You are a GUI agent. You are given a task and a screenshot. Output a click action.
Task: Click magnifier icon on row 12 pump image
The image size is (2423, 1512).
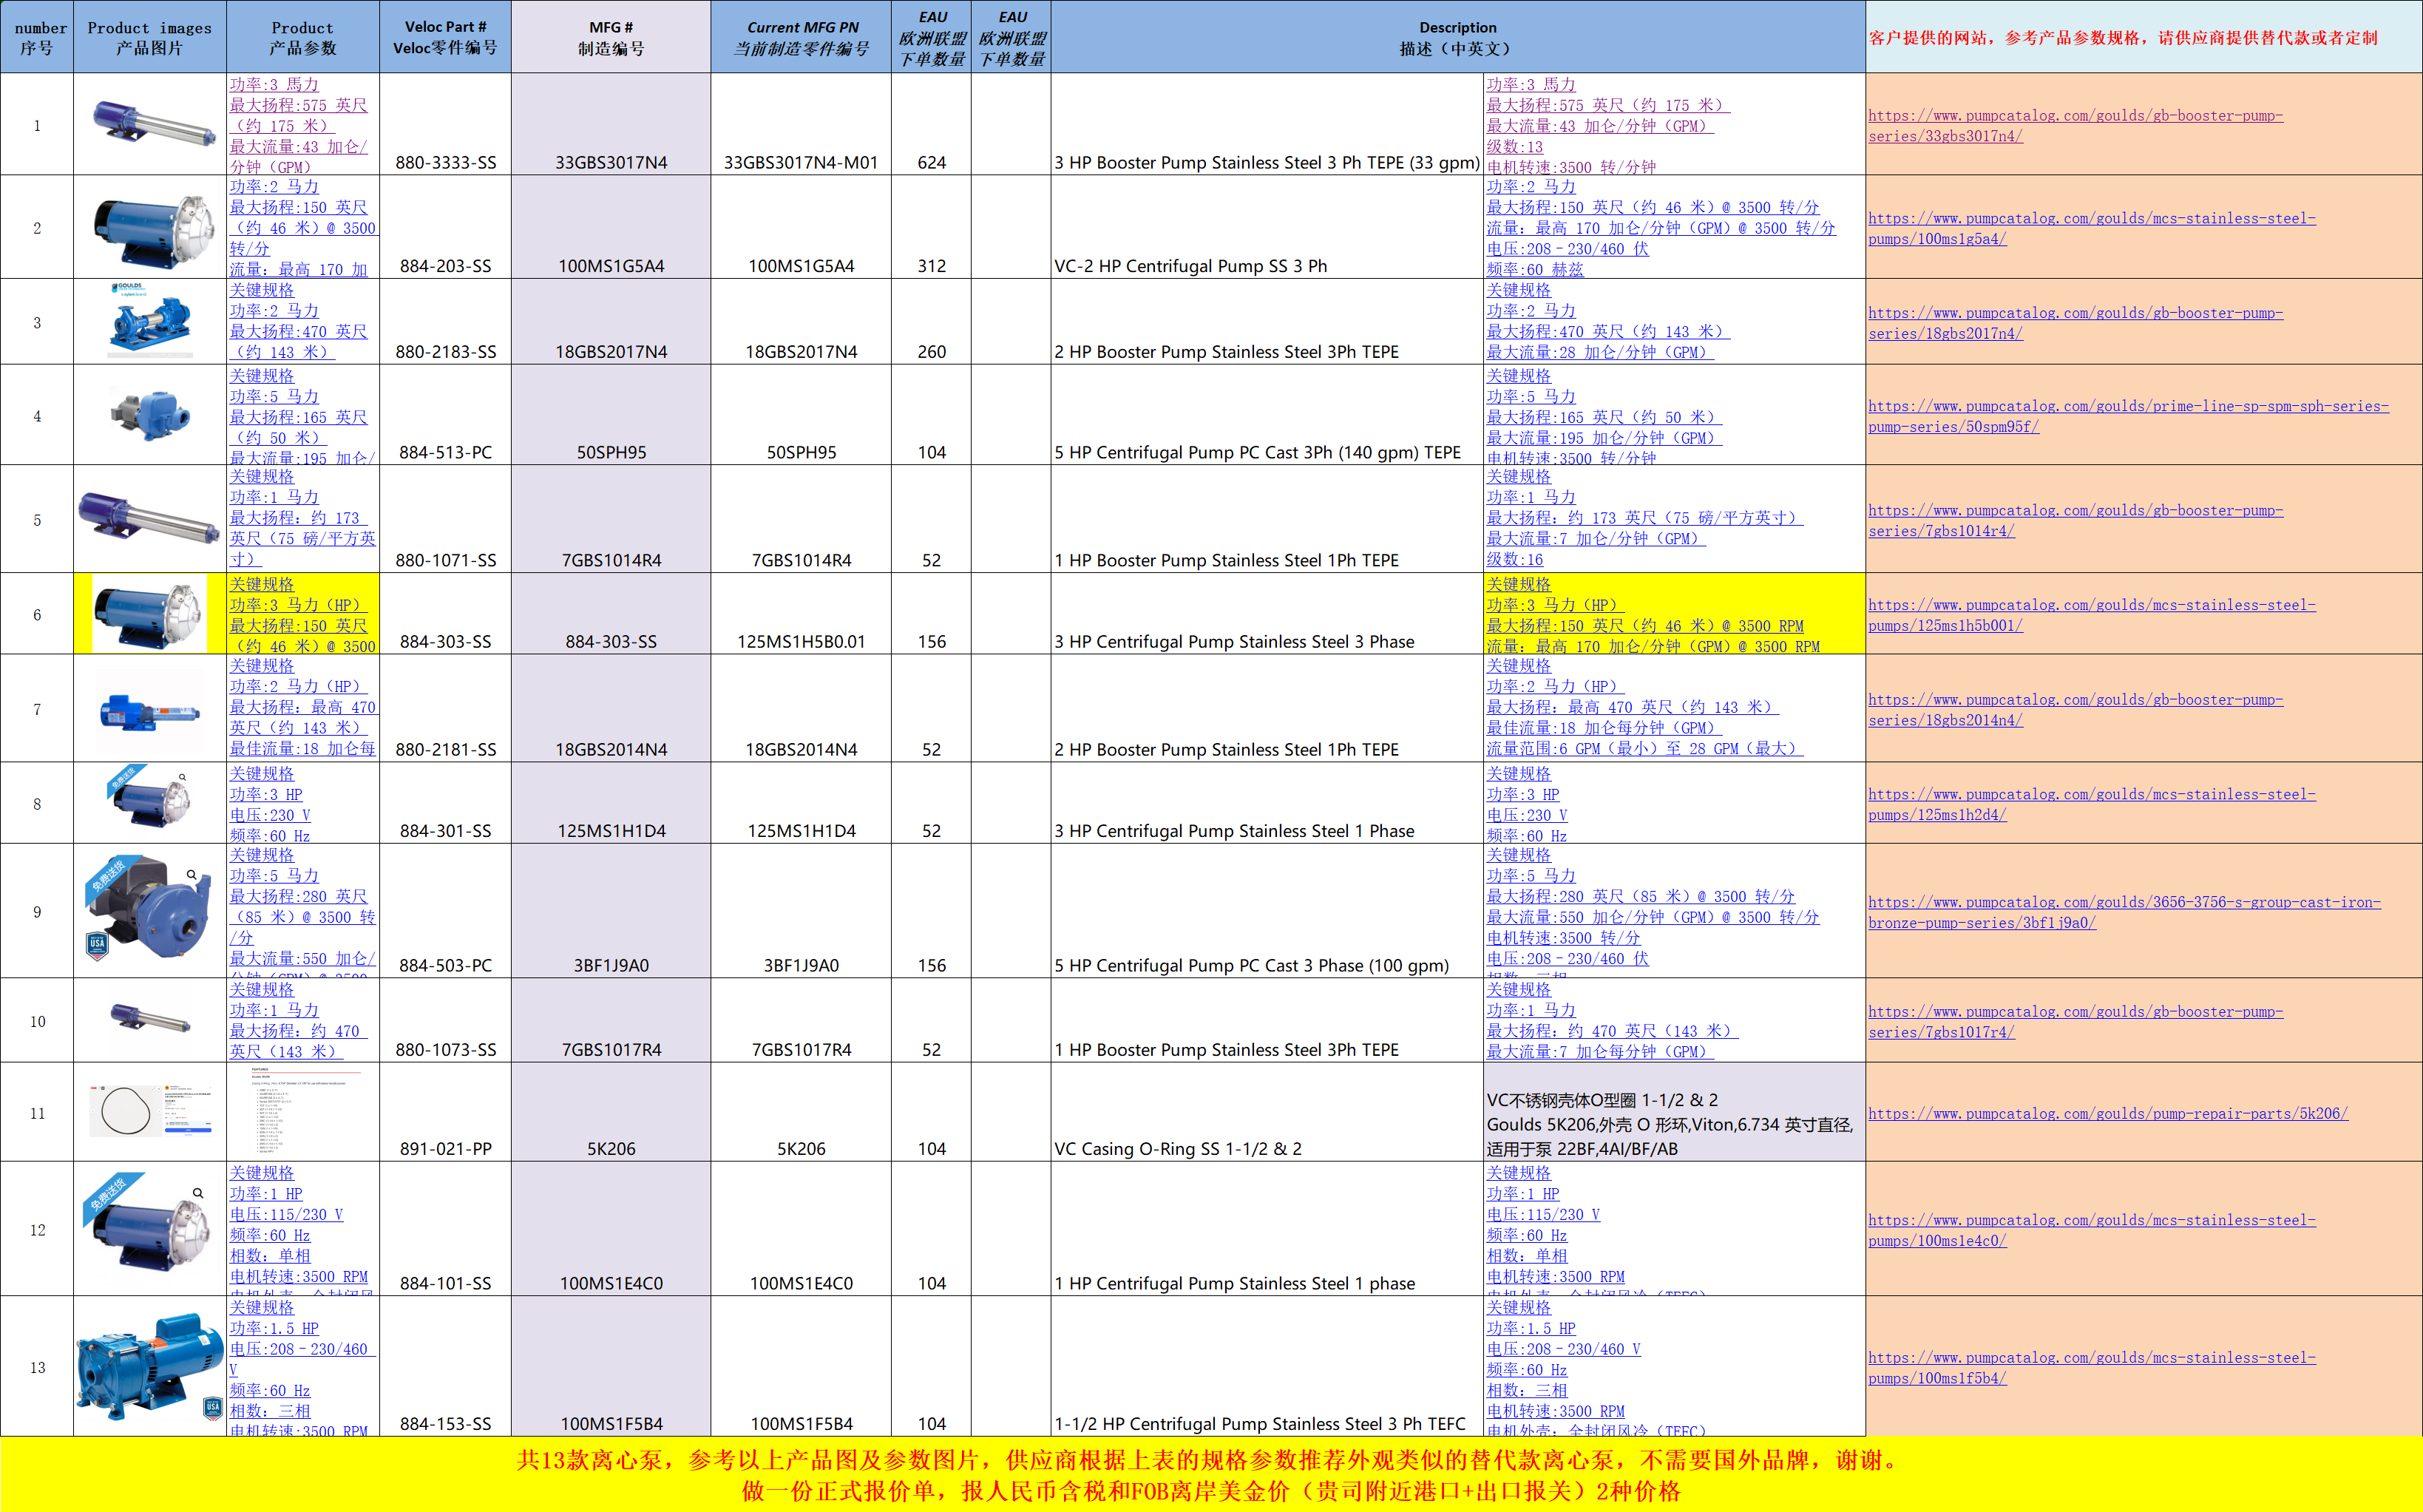(x=198, y=1193)
